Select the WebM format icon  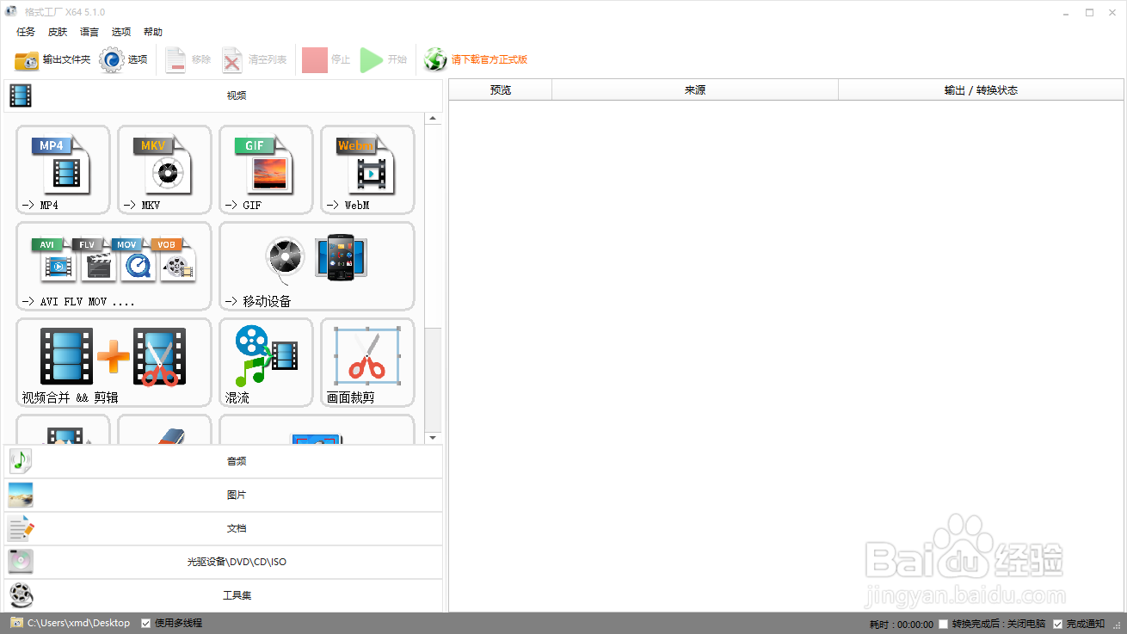367,169
